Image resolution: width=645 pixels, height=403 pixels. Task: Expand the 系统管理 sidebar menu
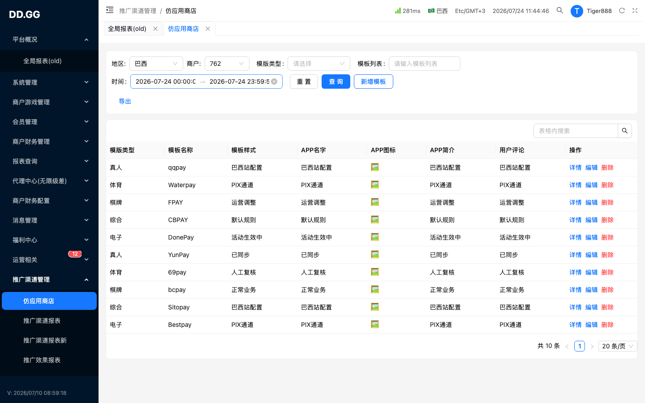coord(49,82)
